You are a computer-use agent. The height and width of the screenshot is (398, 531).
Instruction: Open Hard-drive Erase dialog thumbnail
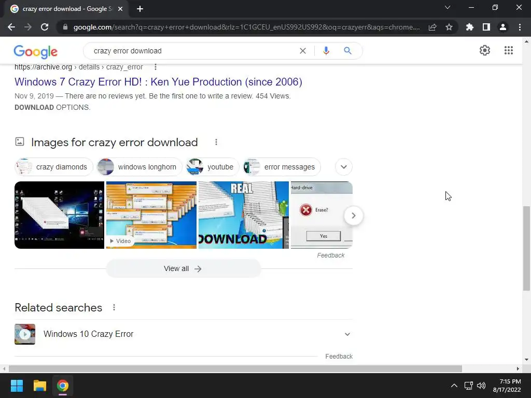click(x=322, y=215)
